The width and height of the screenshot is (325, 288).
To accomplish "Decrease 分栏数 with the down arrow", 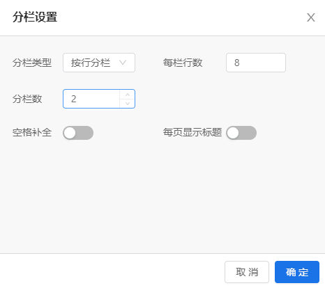I will (x=128, y=104).
